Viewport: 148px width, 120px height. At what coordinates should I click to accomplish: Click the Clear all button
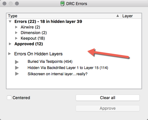tap(108, 98)
